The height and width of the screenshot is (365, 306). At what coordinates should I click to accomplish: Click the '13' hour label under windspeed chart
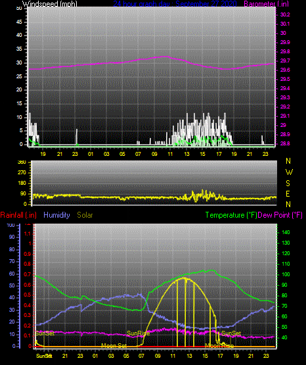pyautogui.click(x=186, y=154)
